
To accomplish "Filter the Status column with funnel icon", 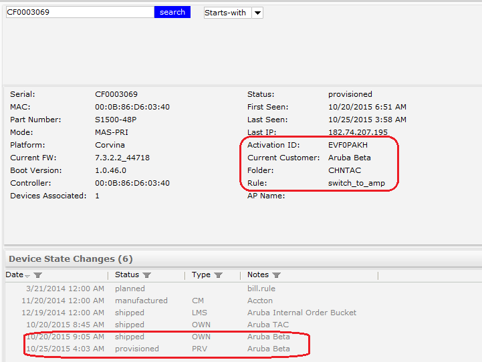I will pos(146,275).
